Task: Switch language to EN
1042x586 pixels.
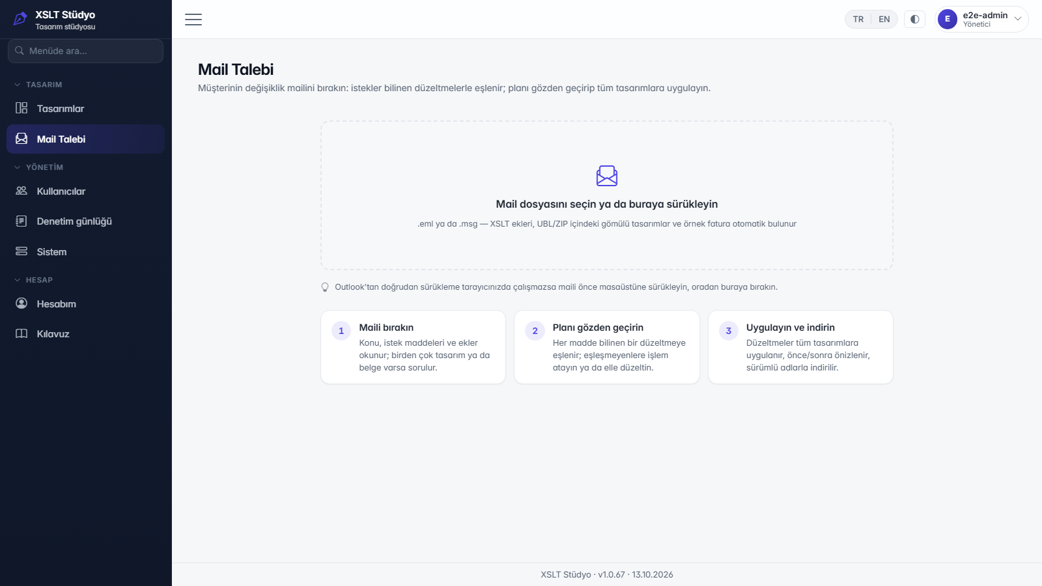Action: coord(884,20)
